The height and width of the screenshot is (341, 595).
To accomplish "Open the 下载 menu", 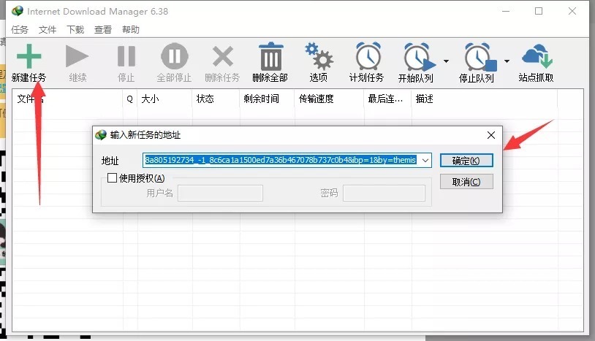I will point(75,29).
